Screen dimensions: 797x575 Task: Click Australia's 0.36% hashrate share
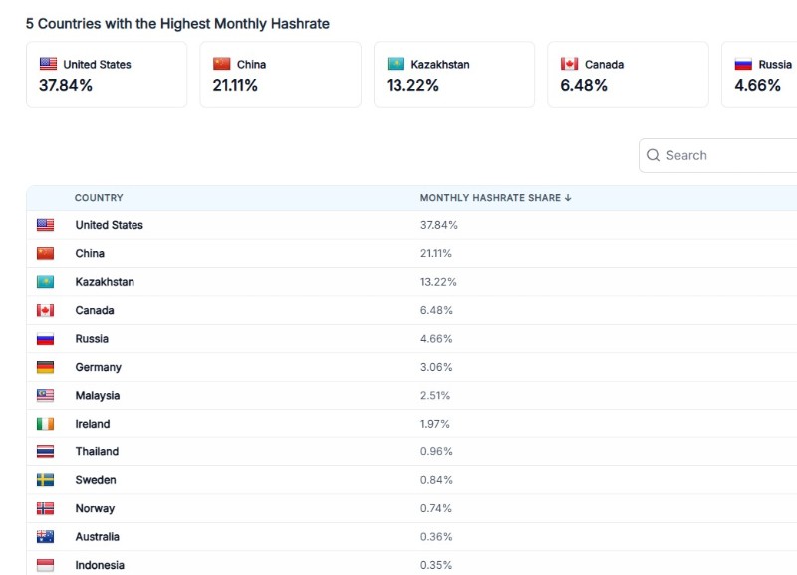click(436, 537)
